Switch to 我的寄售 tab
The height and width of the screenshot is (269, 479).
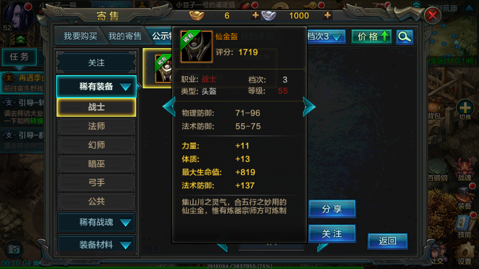coord(125,36)
